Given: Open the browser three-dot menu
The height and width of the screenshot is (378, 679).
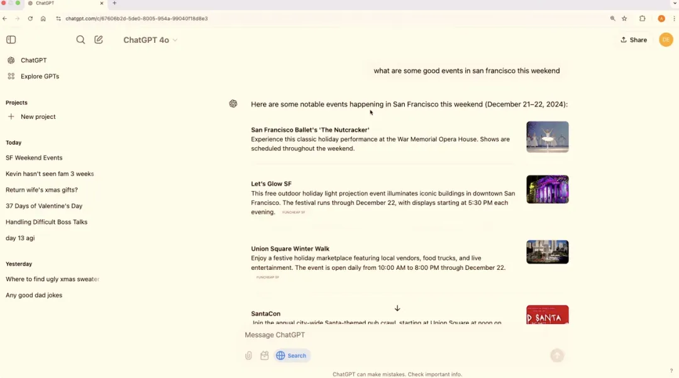Looking at the screenshot, I should coord(674,19).
